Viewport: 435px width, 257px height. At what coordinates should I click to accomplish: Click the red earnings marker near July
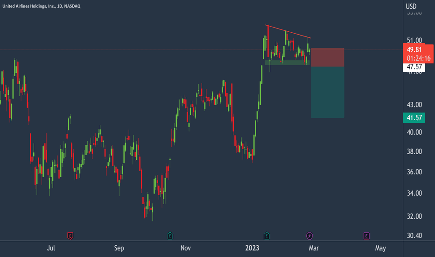pyautogui.click(x=70, y=236)
